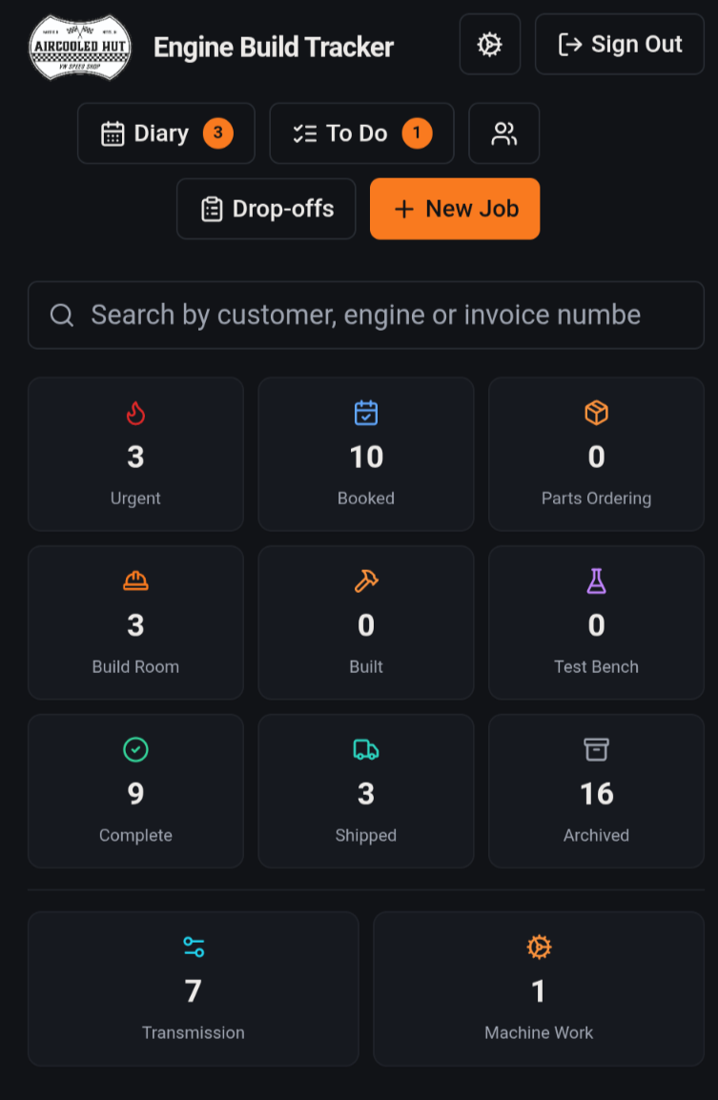This screenshot has width=718, height=1100.
Task: Click the Test Bench label
Action: (x=597, y=666)
